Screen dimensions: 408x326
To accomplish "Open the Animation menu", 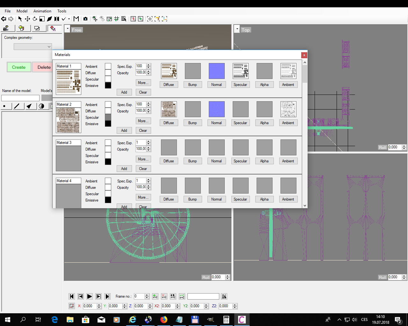I will click(x=42, y=11).
